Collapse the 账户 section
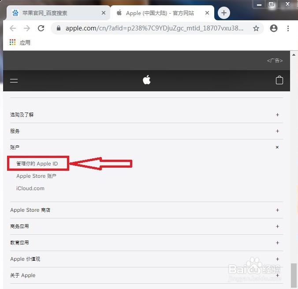Viewport: 298px width, 289px height. [x=146, y=147]
